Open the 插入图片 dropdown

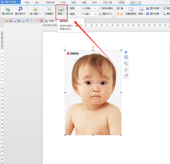coord(35,11)
